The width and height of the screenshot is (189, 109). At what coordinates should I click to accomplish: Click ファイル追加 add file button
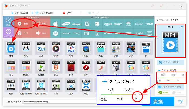(19, 13)
